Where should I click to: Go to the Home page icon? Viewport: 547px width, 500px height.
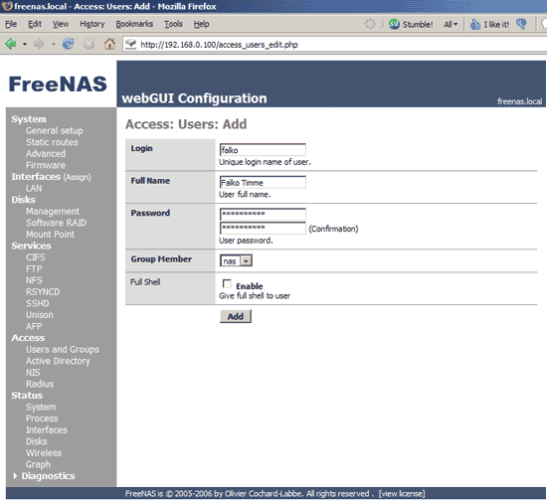tap(109, 44)
